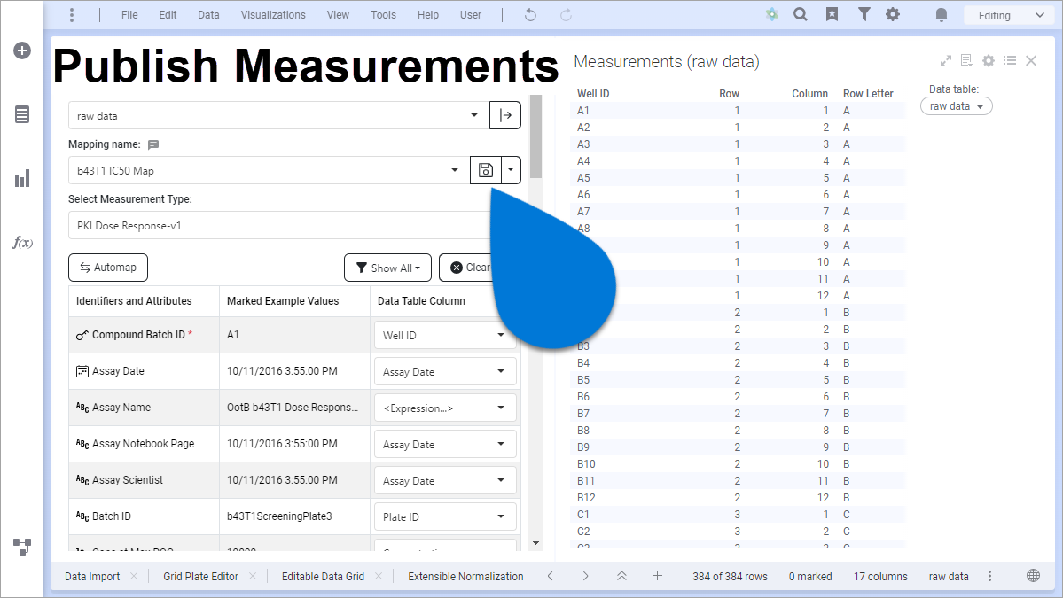Open the Plate ID column mapping dropdown
The image size is (1063, 598).
(445, 516)
